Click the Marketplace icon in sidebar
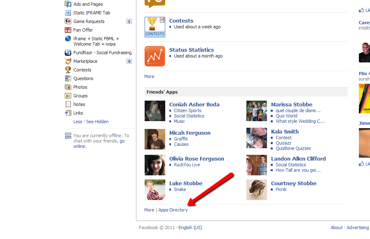This screenshot has height=239, width=370. point(68,61)
